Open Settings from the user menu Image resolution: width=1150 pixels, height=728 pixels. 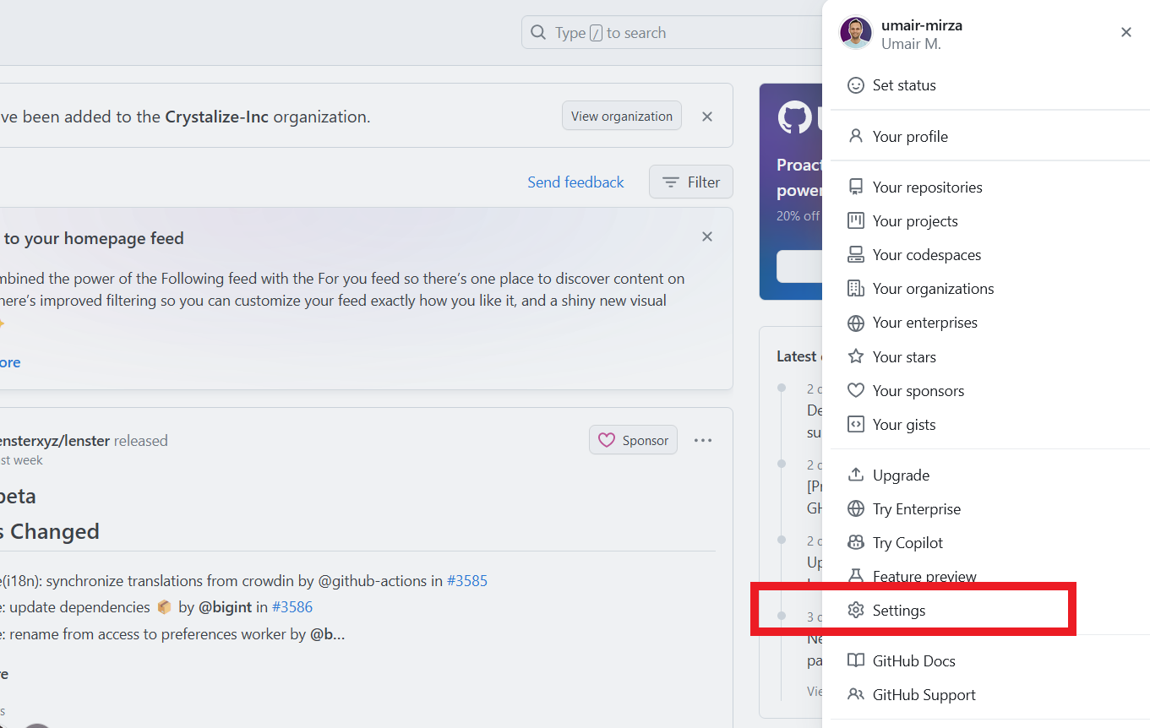(990, 611)
